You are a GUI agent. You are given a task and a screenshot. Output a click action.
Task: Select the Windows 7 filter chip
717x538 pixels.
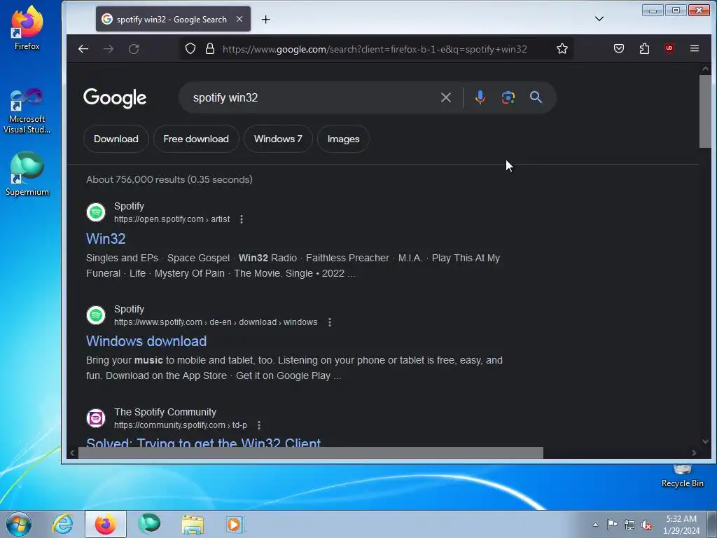(x=278, y=139)
